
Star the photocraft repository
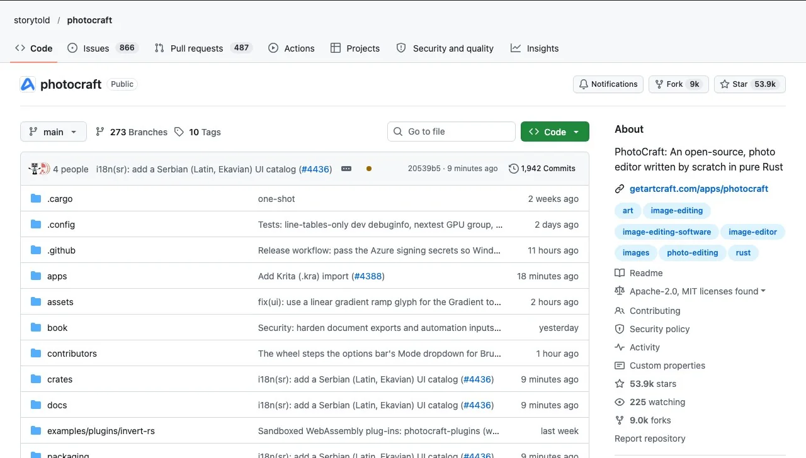tap(750, 84)
